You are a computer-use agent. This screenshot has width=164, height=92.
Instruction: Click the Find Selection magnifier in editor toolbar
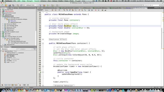click(64, 10)
